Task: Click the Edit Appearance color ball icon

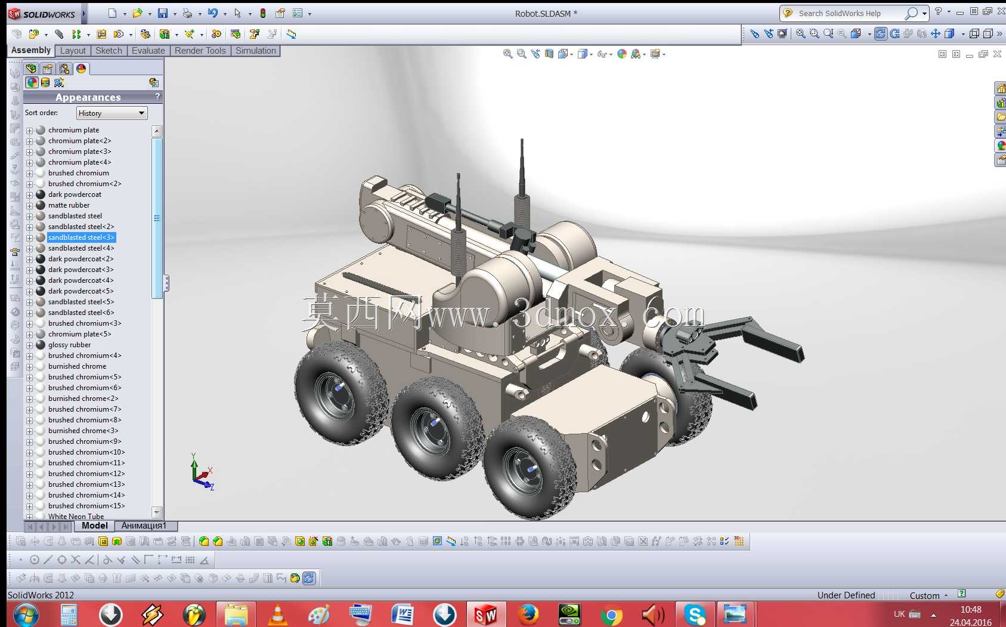Action: point(622,54)
